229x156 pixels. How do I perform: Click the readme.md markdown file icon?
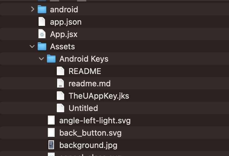pyautogui.click(x=60, y=84)
